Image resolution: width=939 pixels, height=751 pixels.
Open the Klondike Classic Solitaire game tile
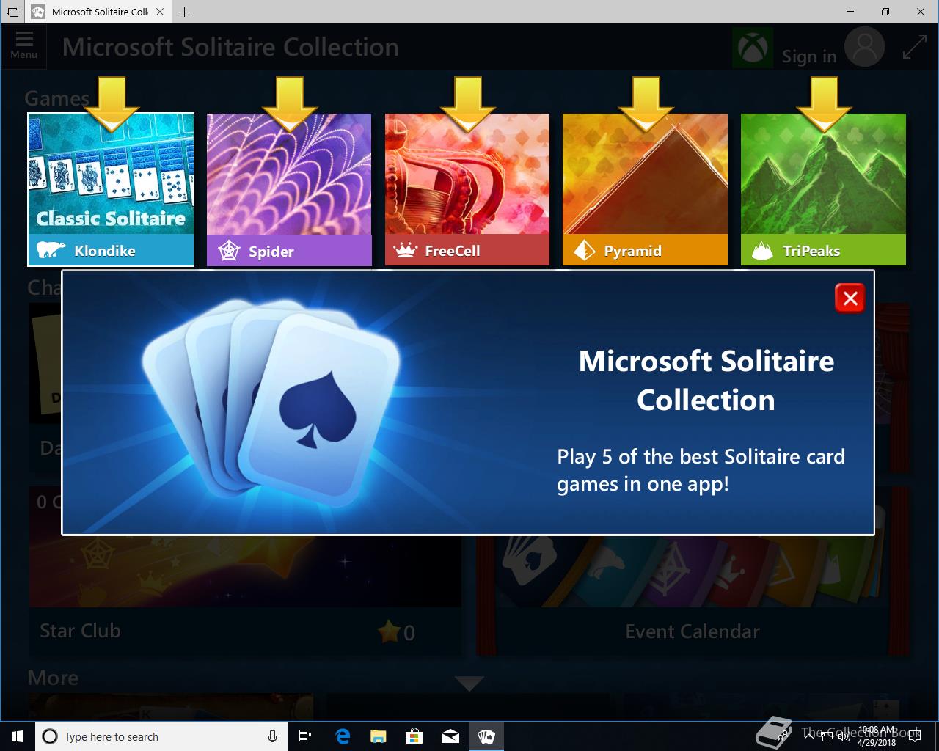111,189
